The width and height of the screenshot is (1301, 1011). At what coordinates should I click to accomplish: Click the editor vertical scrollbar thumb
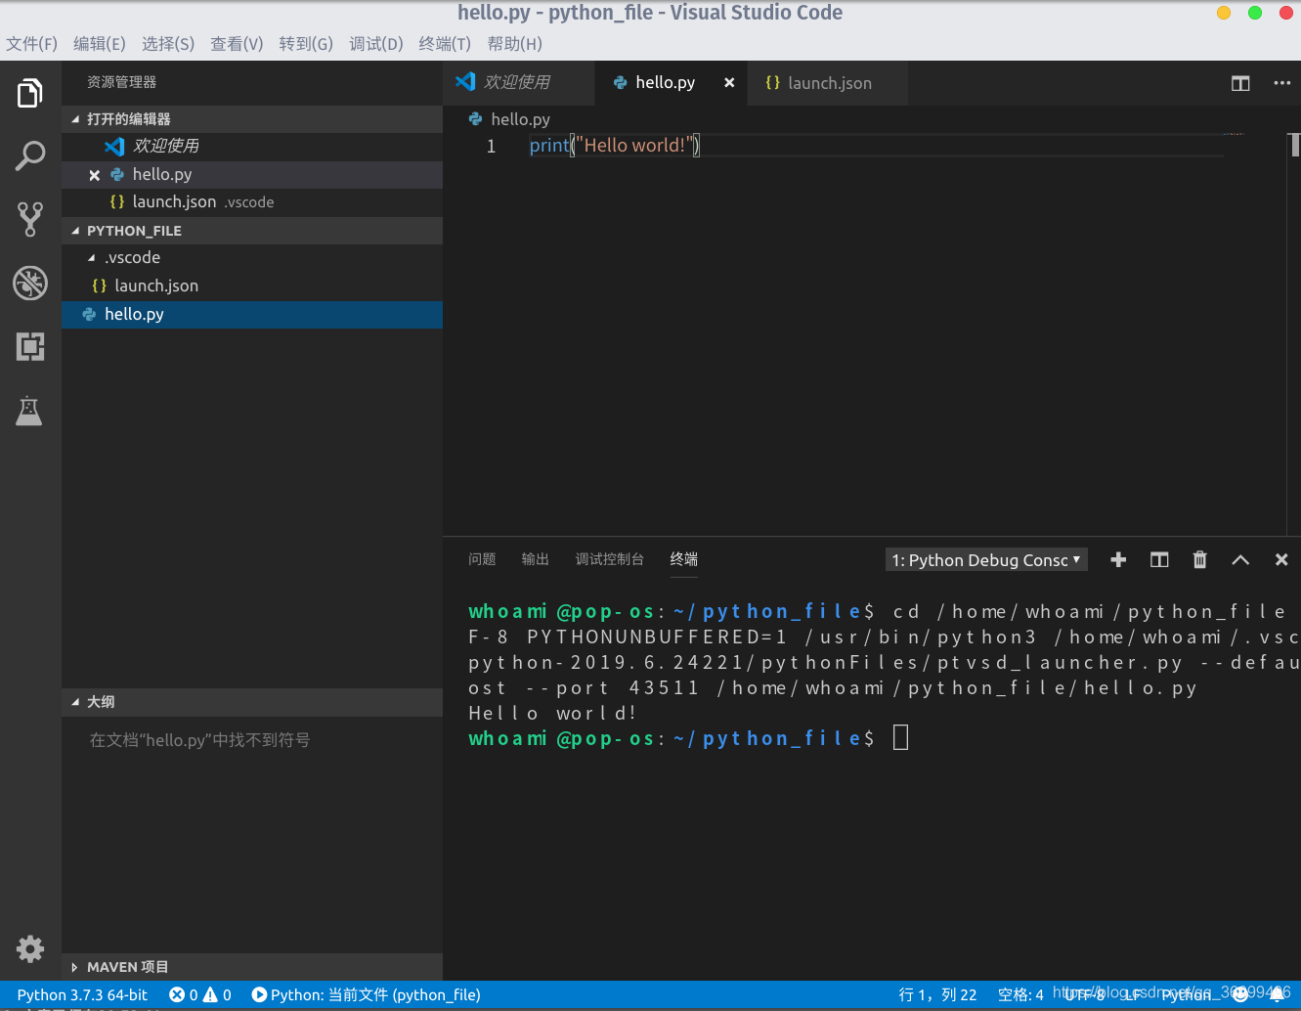(x=1295, y=146)
